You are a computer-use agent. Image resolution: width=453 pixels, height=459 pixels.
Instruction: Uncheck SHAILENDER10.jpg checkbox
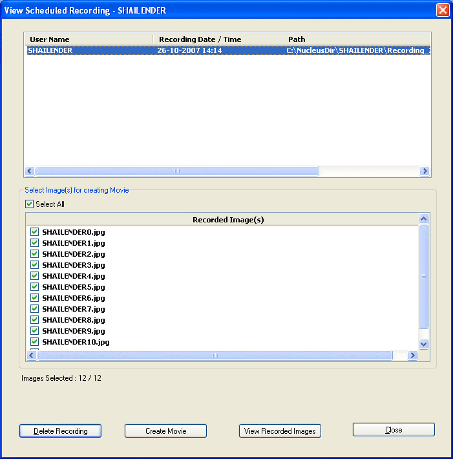(x=34, y=341)
